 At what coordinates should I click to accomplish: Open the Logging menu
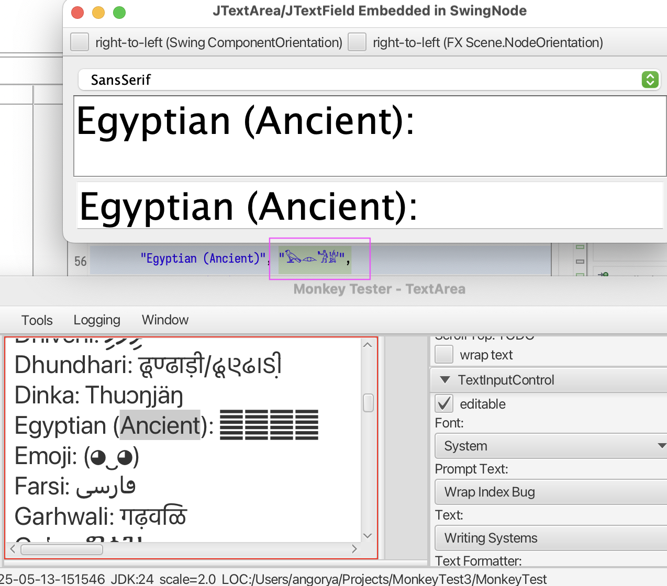(x=97, y=320)
